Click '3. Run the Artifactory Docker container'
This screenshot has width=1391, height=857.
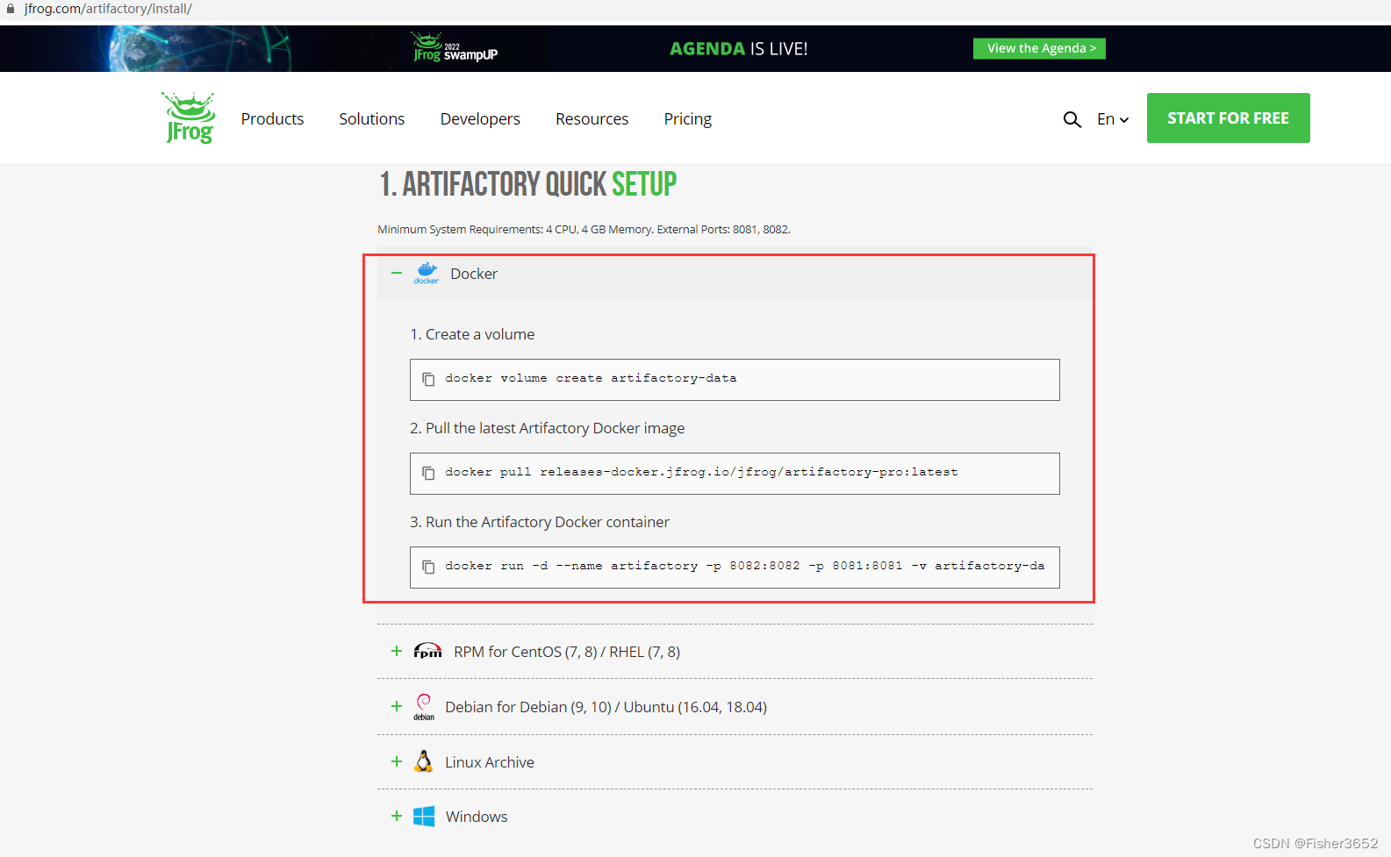pyautogui.click(x=540, y=522)
